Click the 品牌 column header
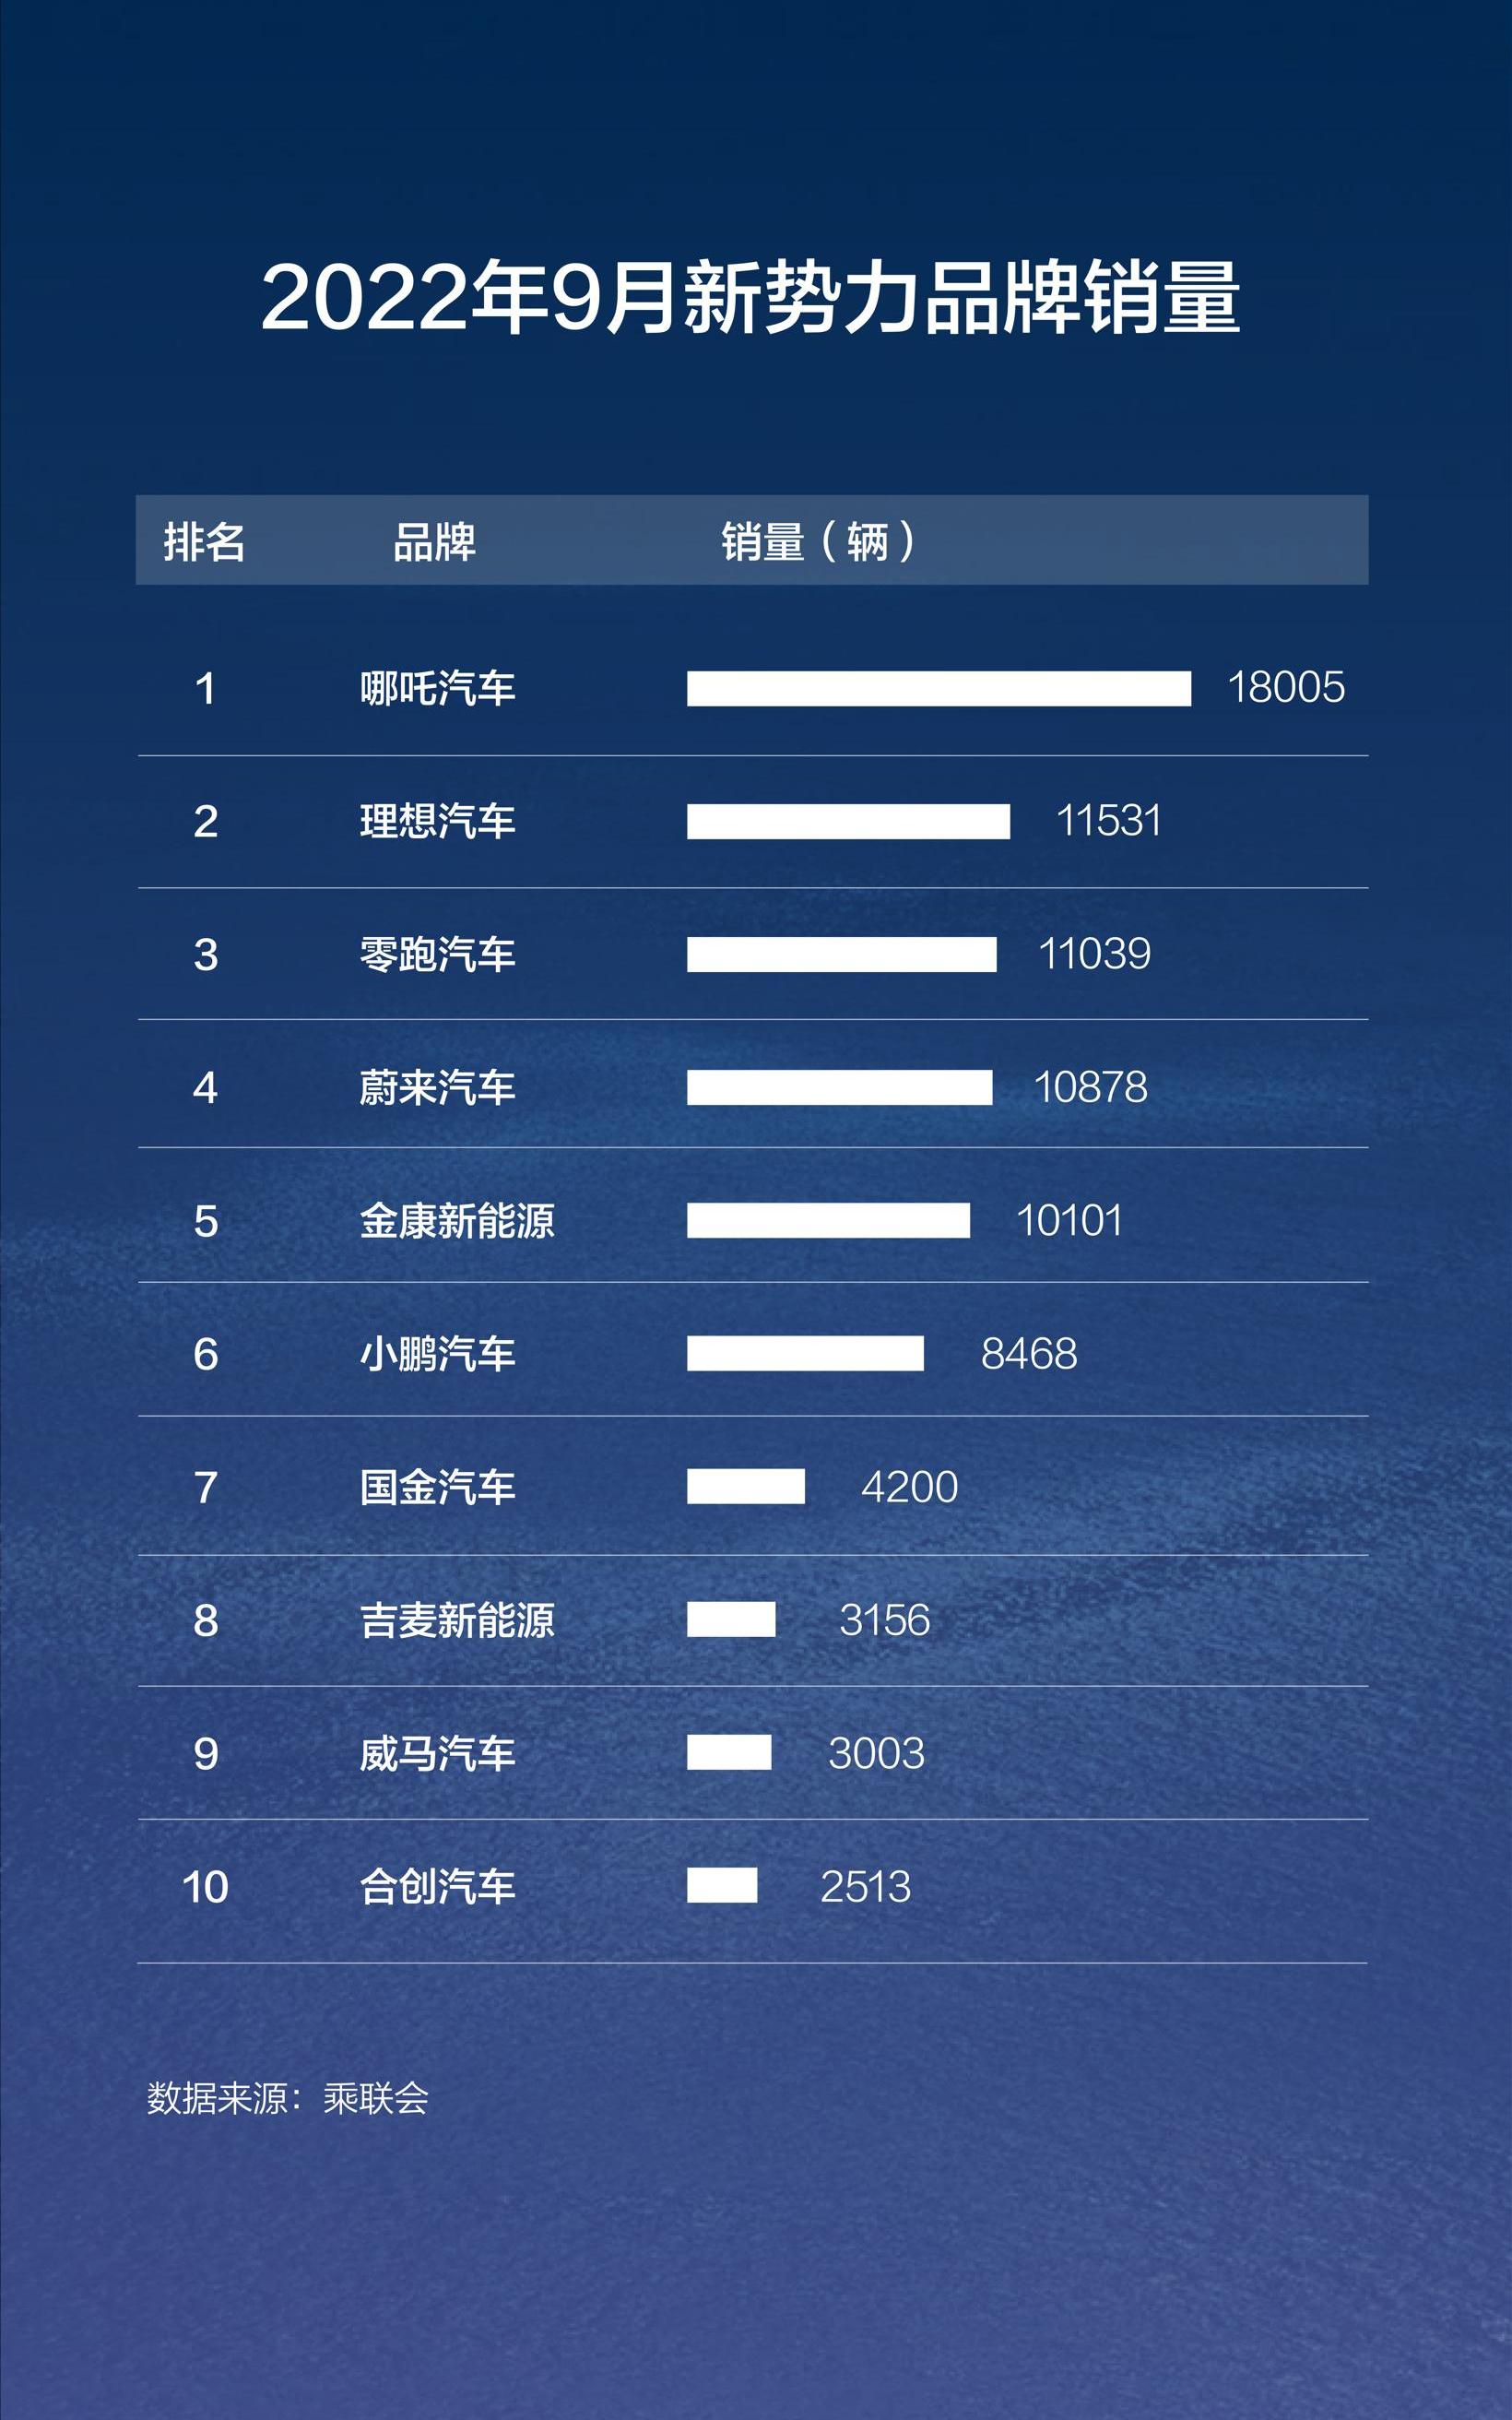Viewport: 1512px width, 2420px height. 434,542
